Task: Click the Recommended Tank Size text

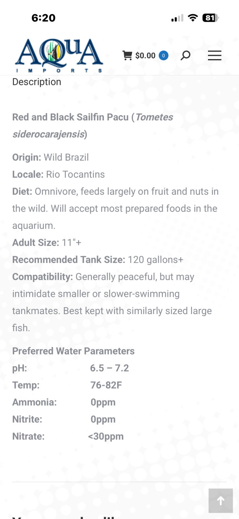Action: point(69,259)
